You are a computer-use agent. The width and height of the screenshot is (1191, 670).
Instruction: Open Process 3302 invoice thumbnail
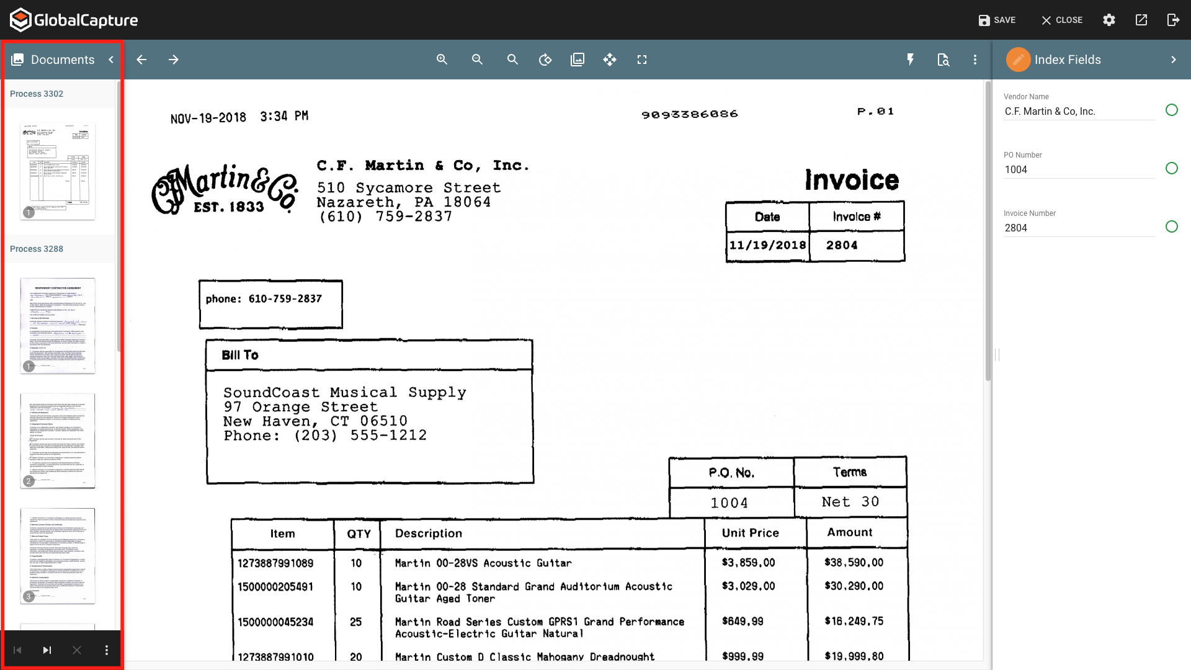(58, 171)
